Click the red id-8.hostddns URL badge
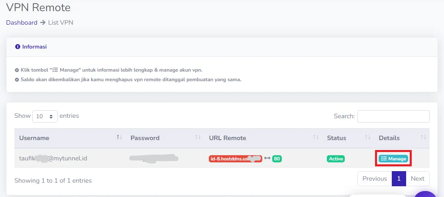 (x=235, y=158)
